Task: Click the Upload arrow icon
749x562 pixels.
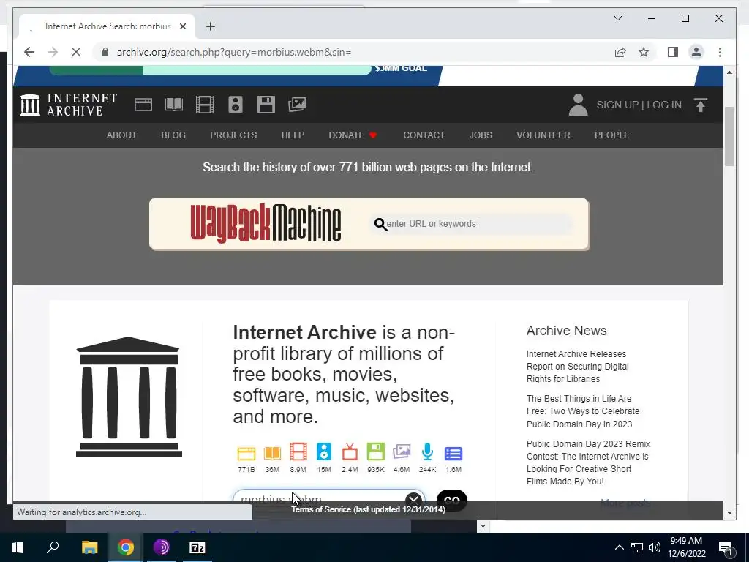Action: tap(700, 105)
